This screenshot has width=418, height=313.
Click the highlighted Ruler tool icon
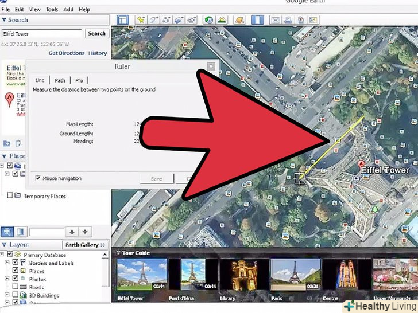point(257,20)
